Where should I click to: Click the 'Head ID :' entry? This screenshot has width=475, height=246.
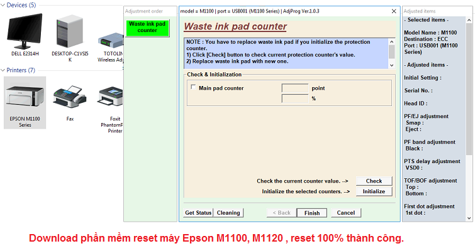pos(416,104)
